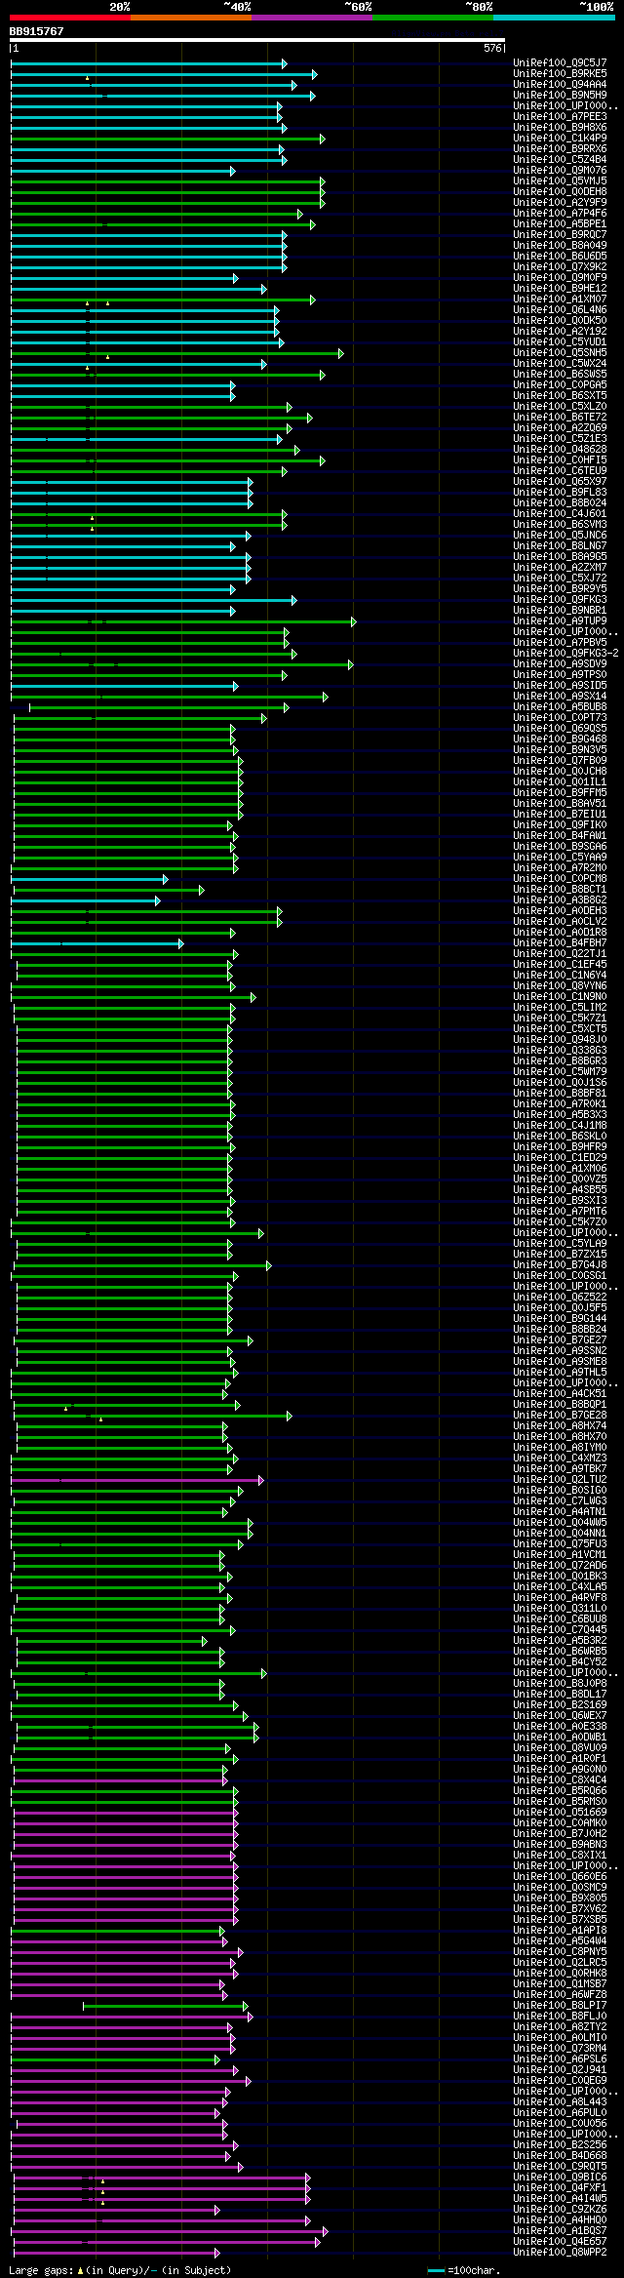Screen dimensions: 624x2278
Task: Open hit UniRef100_B9RKE5
Action: [560, 74]
